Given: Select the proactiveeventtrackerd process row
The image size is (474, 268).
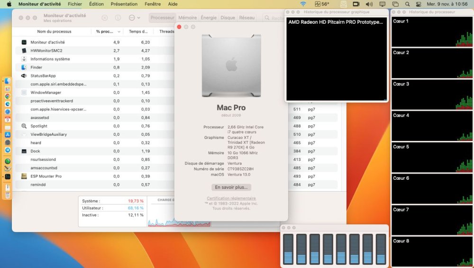Looking at the screenshot, I should (94, 101).
